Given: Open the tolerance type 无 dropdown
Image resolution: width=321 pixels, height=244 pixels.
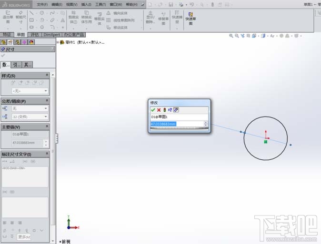Looking at the screenshot, I should coord(30,108).
